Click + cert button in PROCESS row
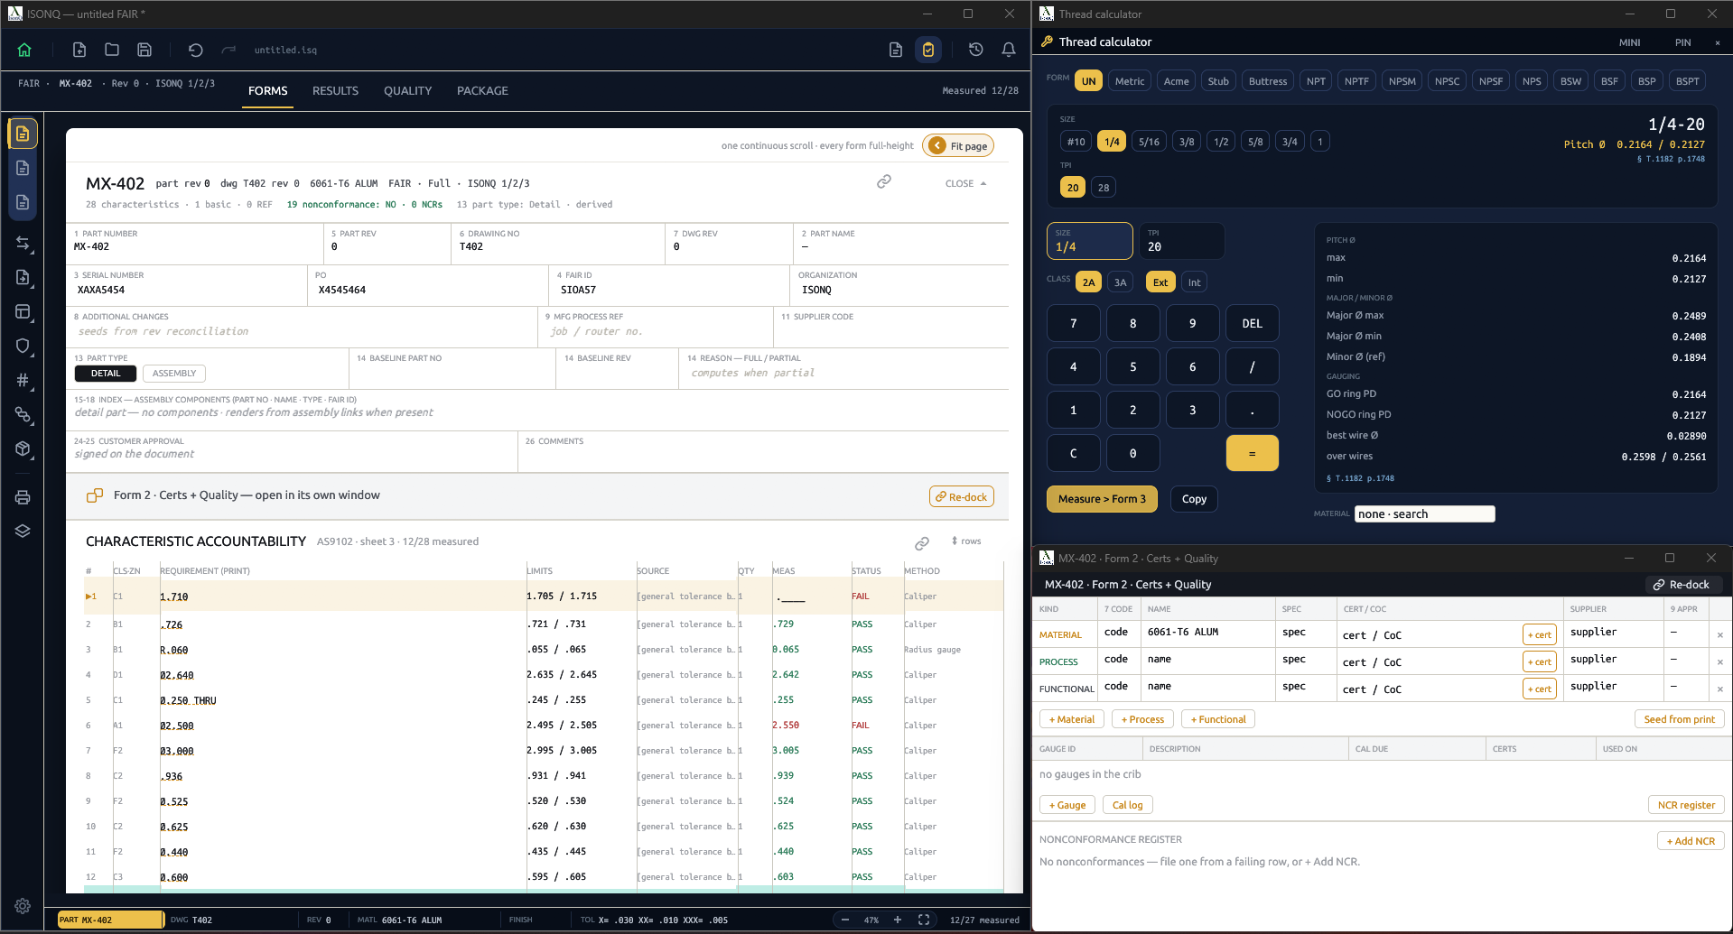Image resolution: width=1733 pixels, height=934 pixels. 1539,662
